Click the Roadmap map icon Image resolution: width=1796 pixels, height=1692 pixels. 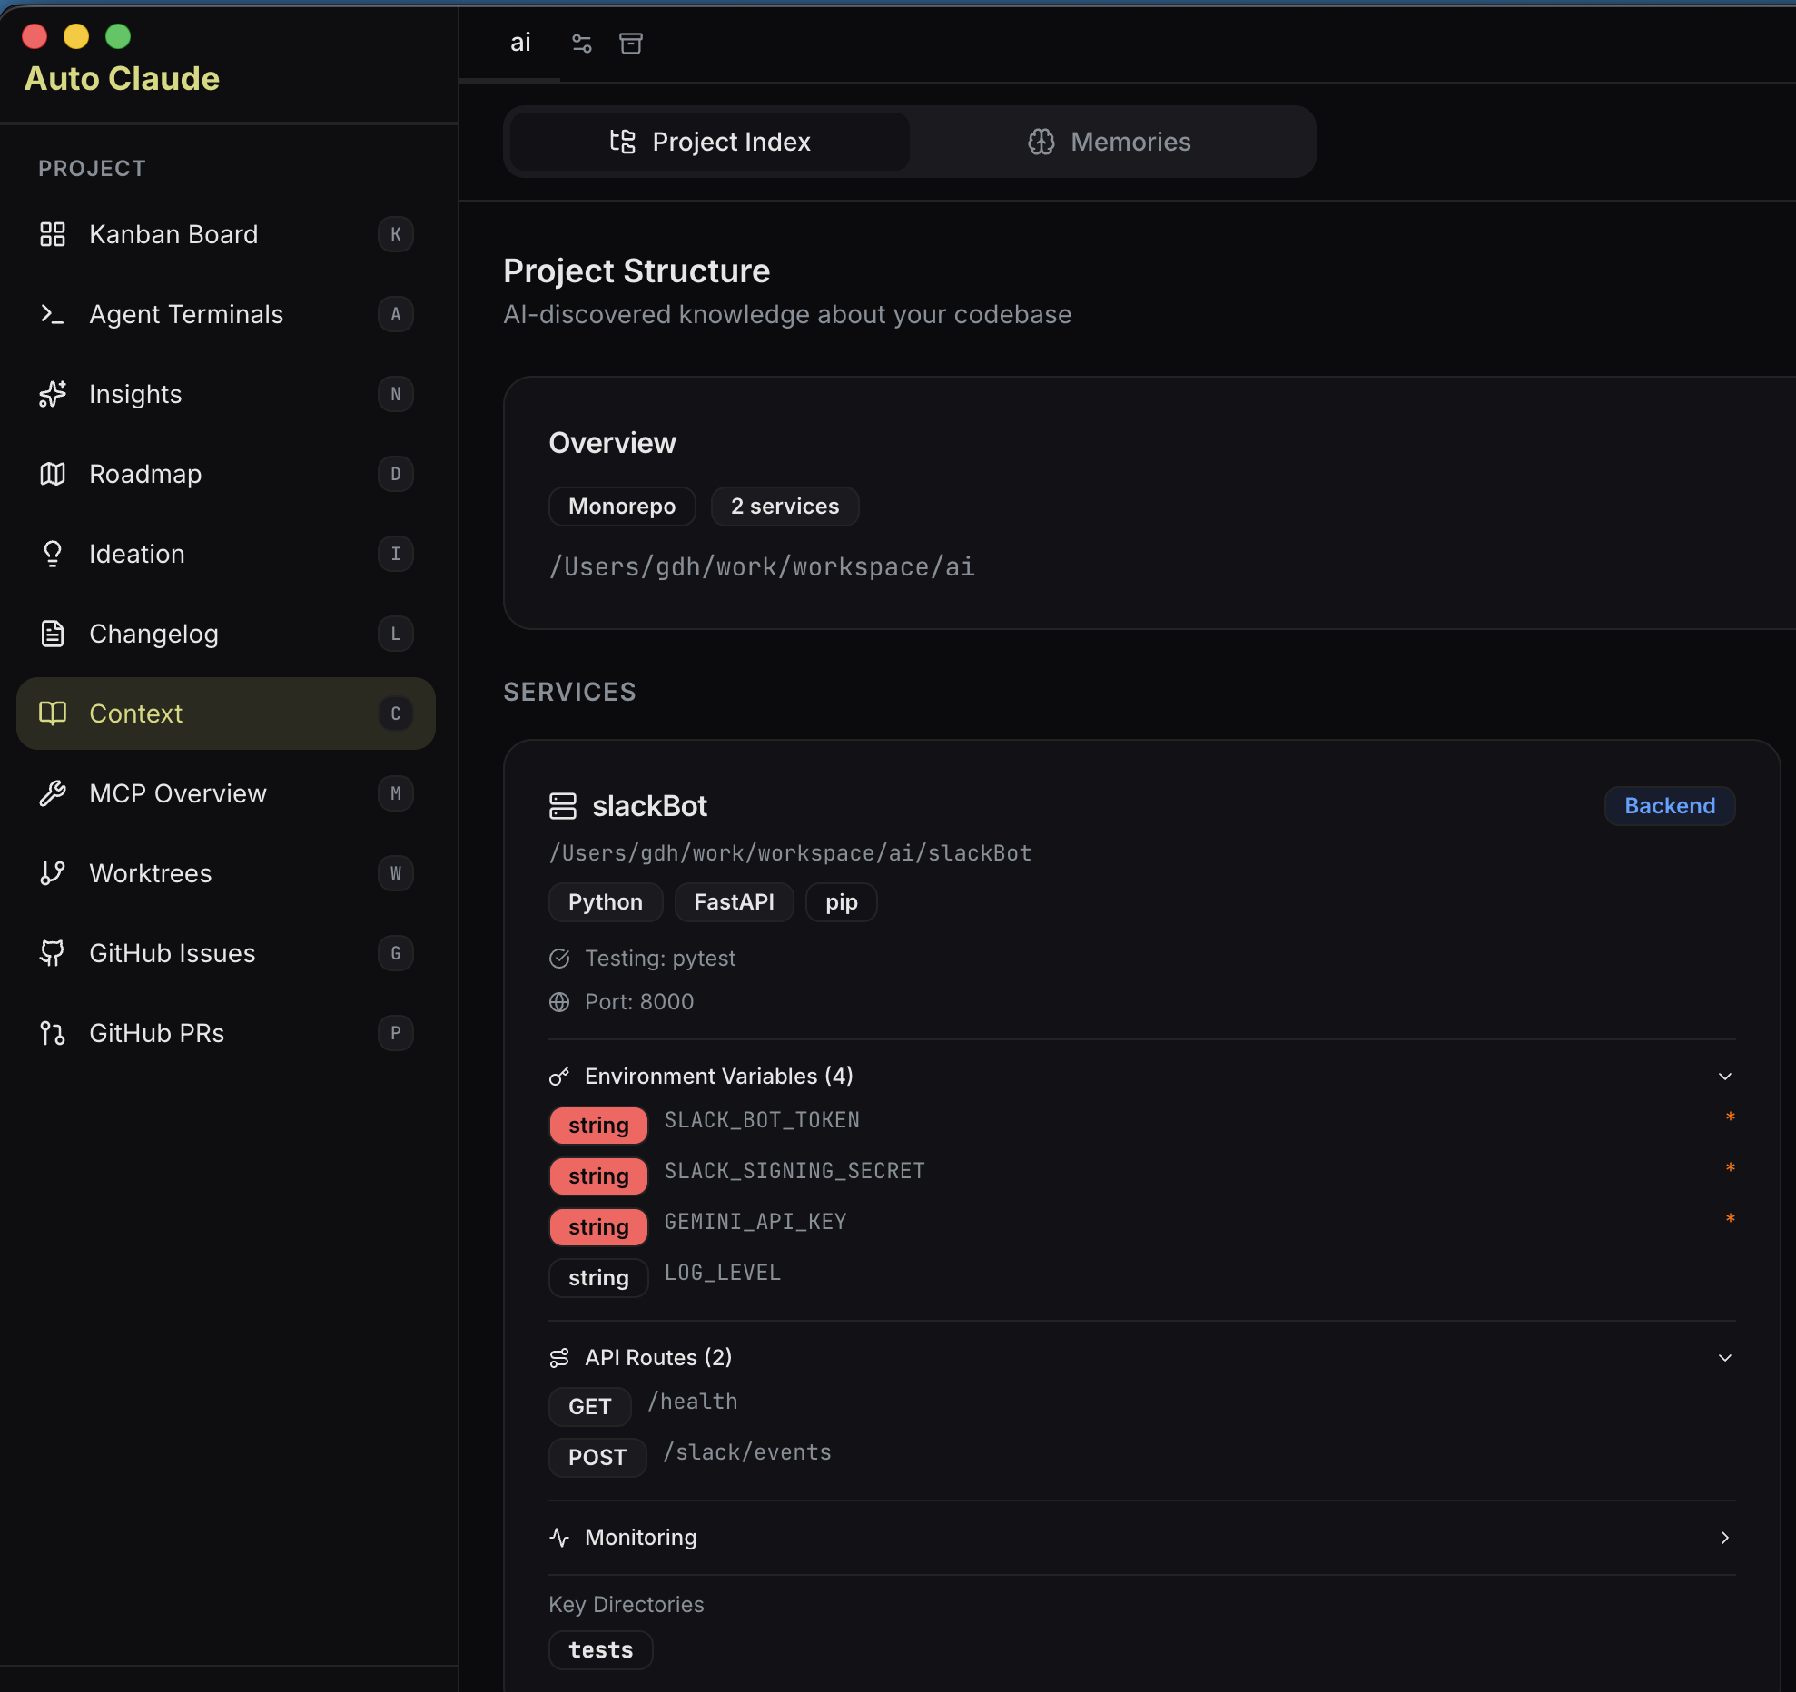53,474
